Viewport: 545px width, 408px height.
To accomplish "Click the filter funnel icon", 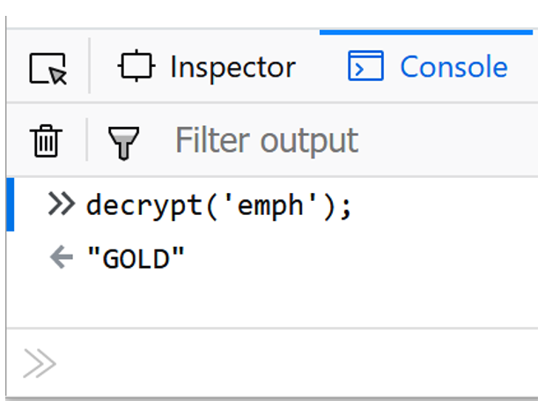I will point(123,142).
